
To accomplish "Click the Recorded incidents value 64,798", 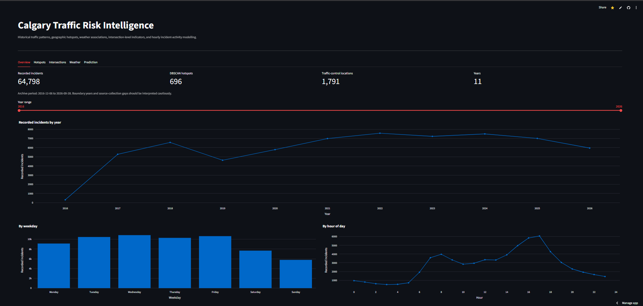I will click(x=29, y=82).
